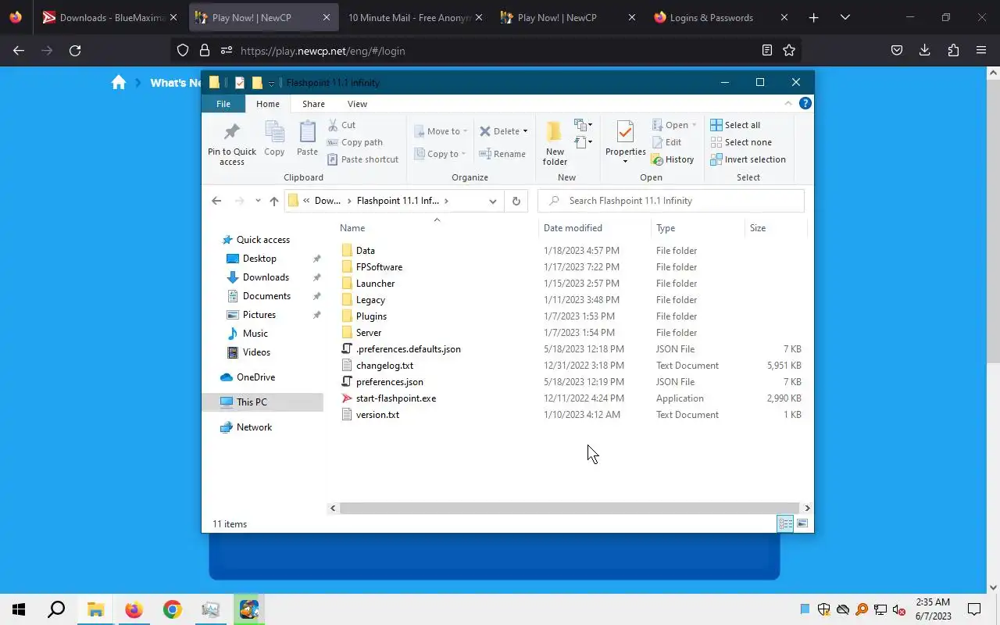Select the start-flashpoint.exe file
Viewport: 1000px width, 625px height.
(395, 398)
